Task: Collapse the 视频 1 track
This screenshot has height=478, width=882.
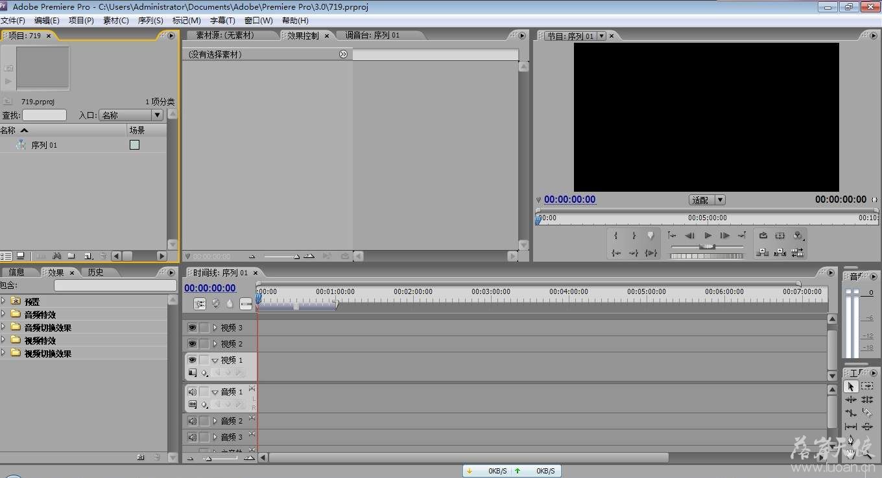Action: point(215,360)
